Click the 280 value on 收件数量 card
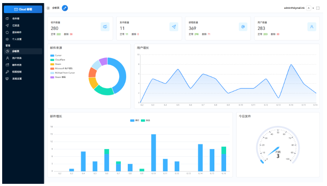This screenshot has width=327, height=186. 55,28
